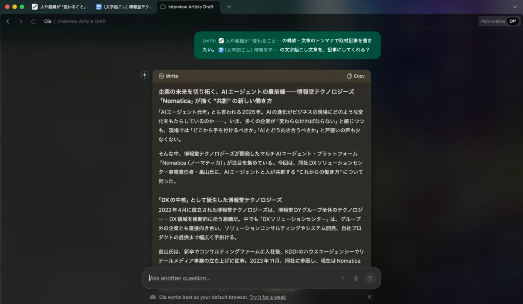Click the paragraph starting 「AIエージェント元年」
This screenshot has height=304, width=523.
click(x=261, y=126)
